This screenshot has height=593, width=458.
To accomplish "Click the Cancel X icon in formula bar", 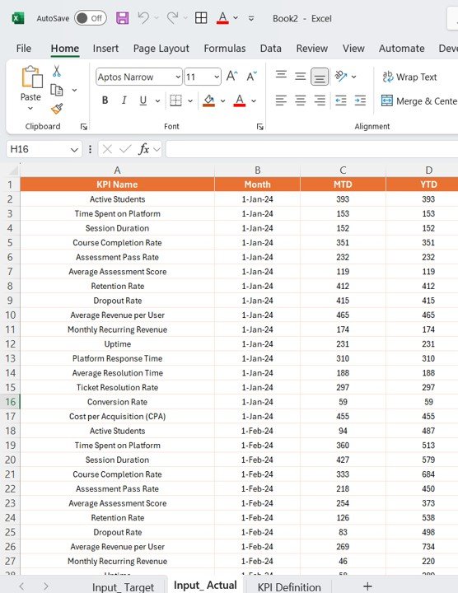I will [107, 149].
